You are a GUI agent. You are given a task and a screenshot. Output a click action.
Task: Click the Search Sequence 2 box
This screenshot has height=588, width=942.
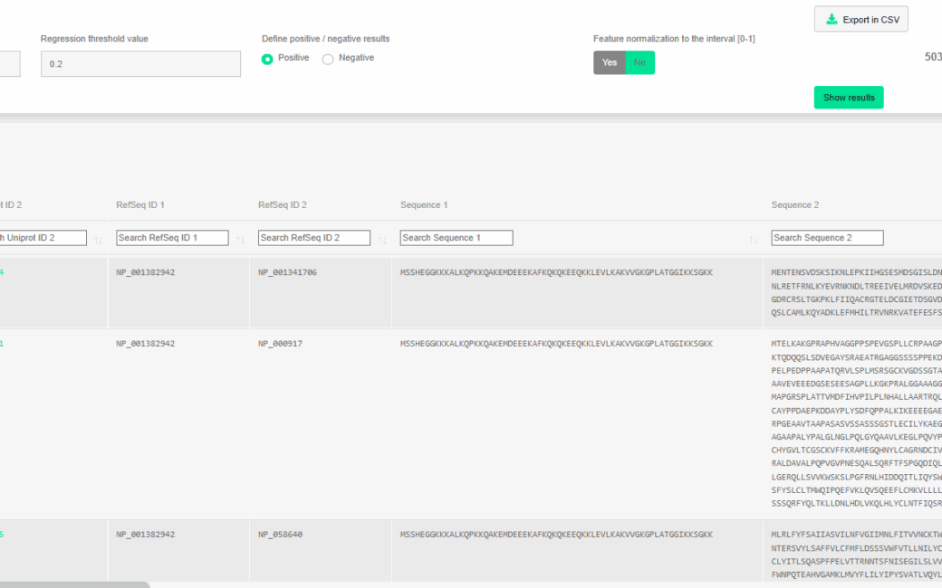click(827, 238)
